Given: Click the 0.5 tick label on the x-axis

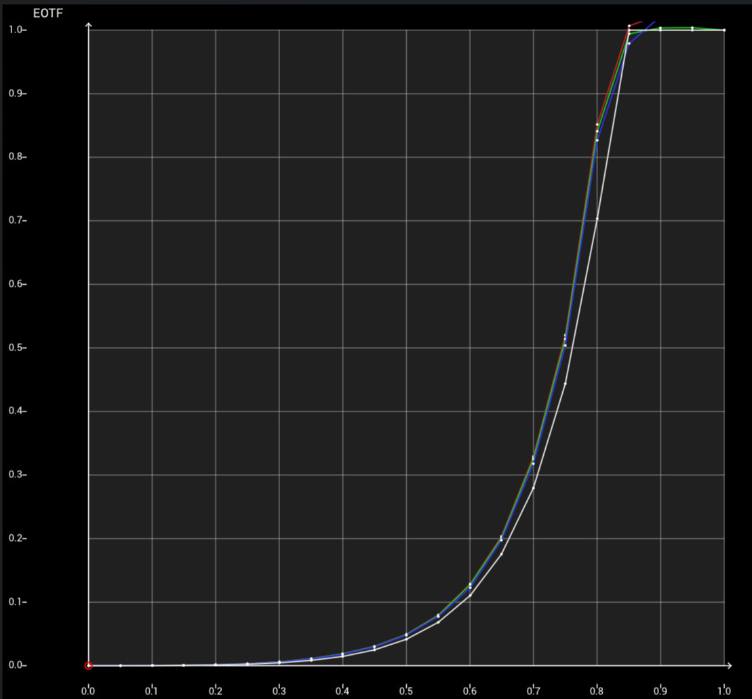Looking at the screenshot, I should click(405, 690).
